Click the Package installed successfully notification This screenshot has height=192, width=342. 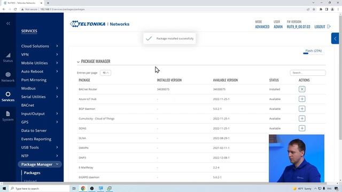click(x=169, y=38)
